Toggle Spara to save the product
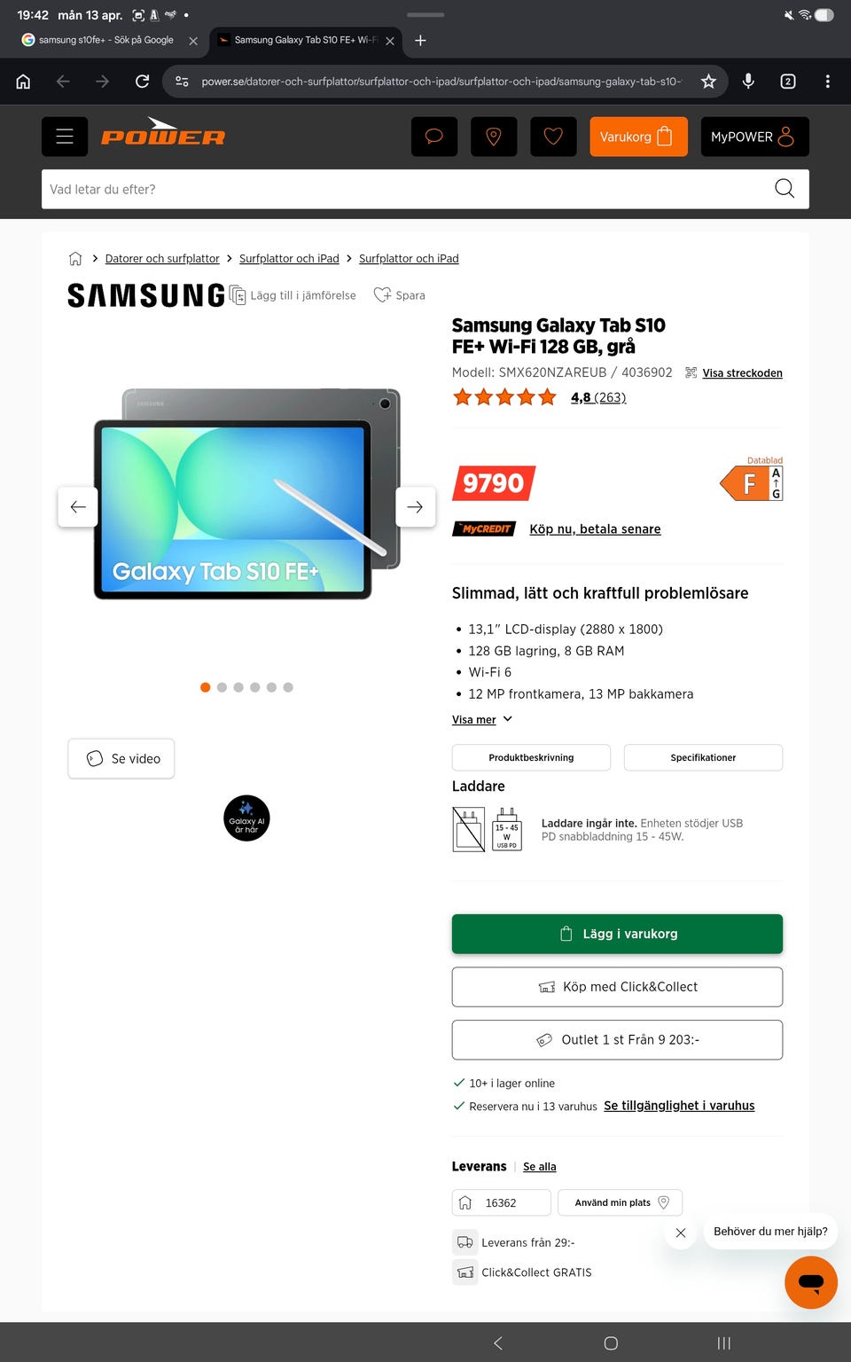The image size is (851, 1362). [x=400, y=295]
